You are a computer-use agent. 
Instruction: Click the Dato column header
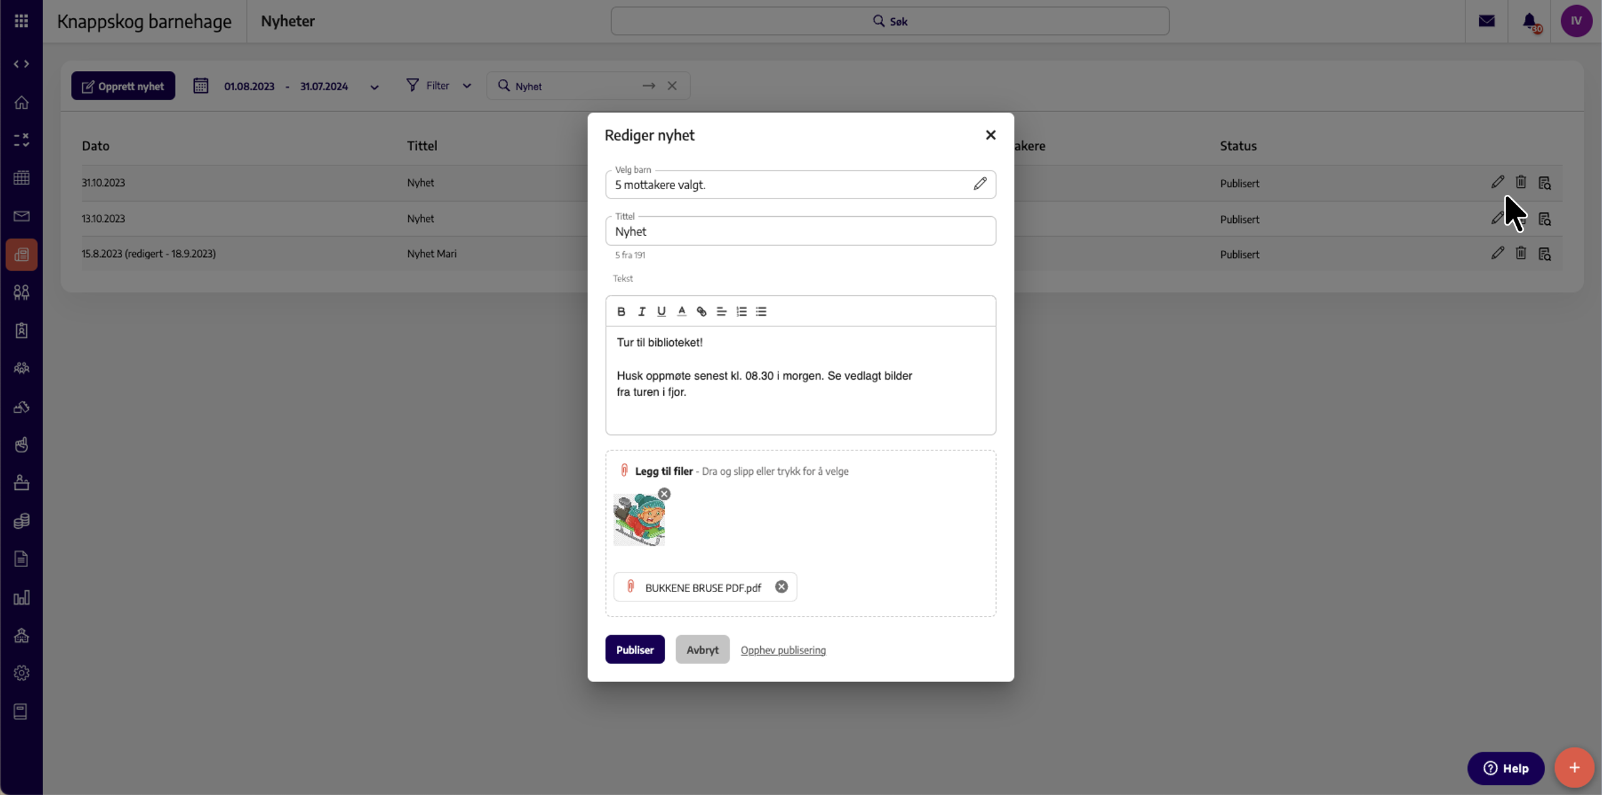pyautogui.click(x=95, y=146)
